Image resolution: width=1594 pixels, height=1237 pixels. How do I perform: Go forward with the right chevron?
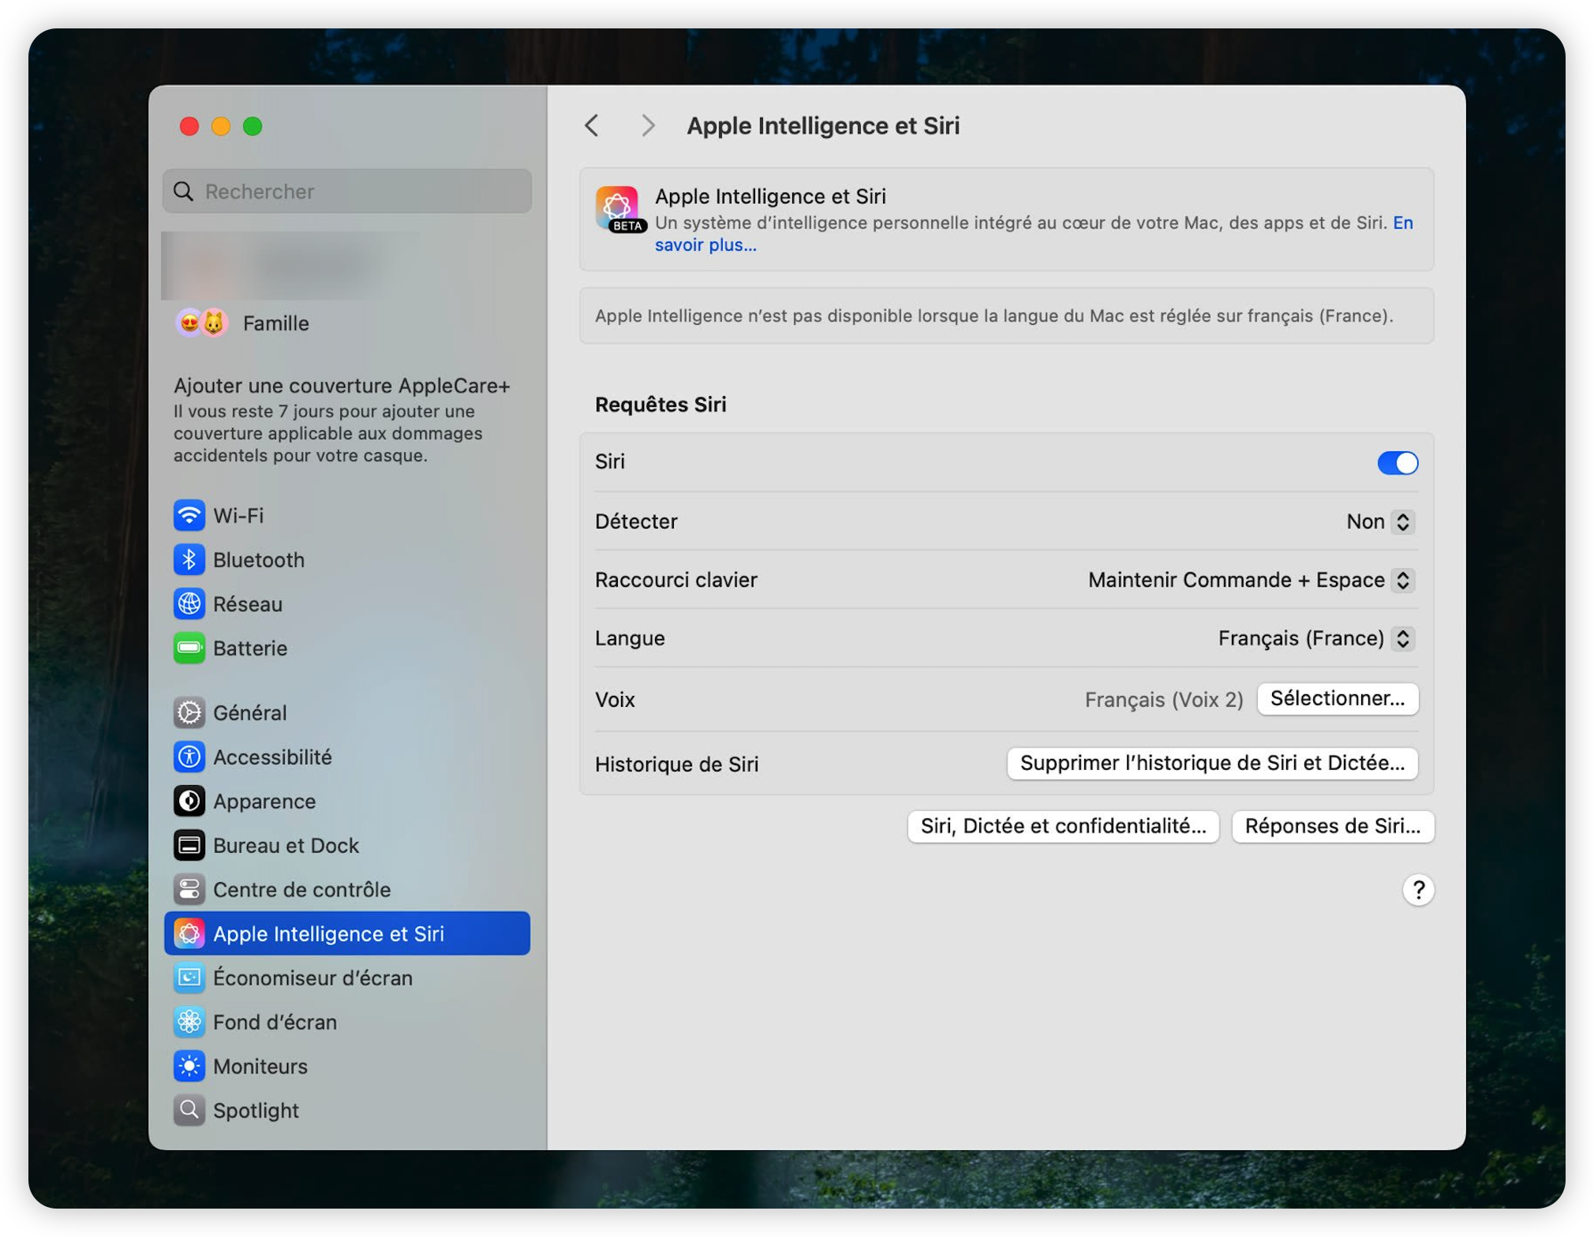pyautogui.click(x=648, y=125)
